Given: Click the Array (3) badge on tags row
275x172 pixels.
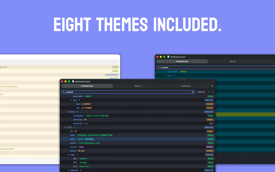Looking at the screenshot, I should coord(209,155).
